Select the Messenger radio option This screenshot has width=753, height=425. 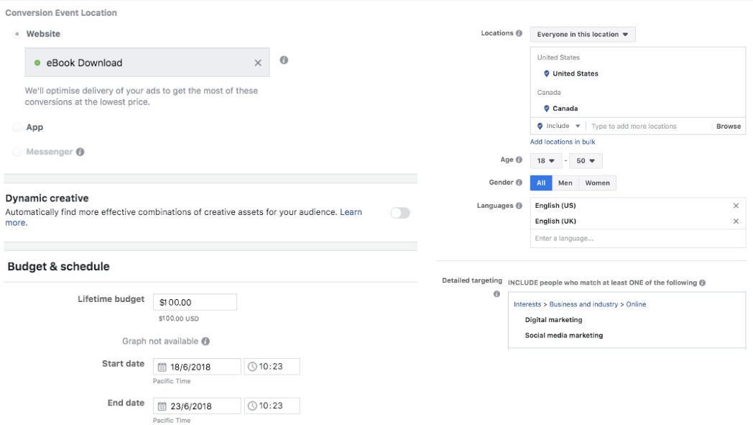tap(17, 152)
